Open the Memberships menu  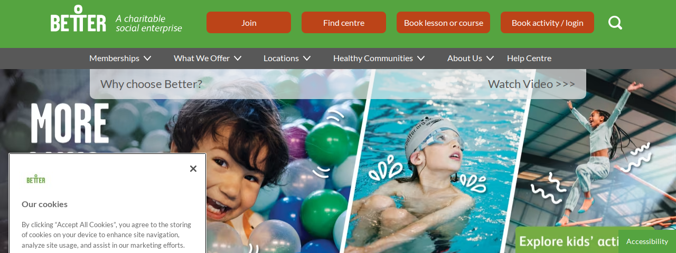pyautogui.click(x=114, y=59)
